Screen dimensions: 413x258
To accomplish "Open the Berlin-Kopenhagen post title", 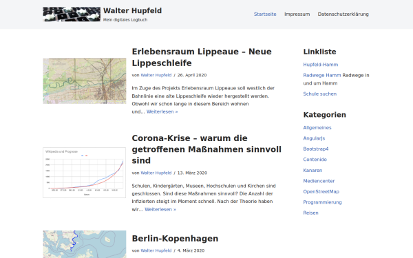I will [x=175, y=239].
